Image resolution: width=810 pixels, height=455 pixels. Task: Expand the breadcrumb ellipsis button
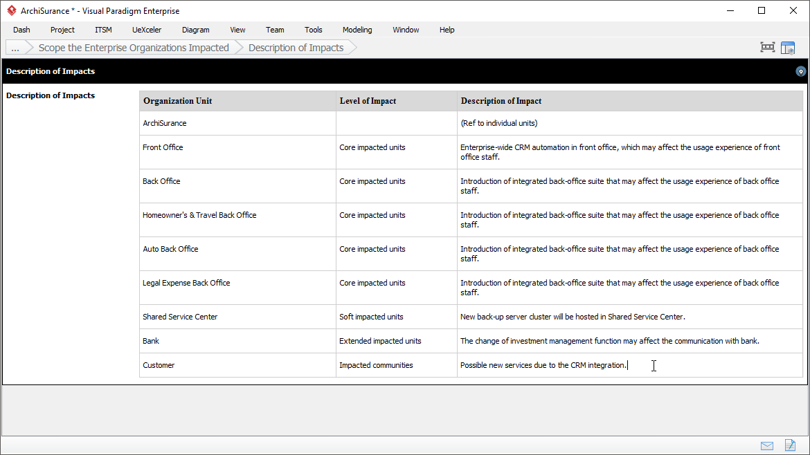[x=15, y=48]
